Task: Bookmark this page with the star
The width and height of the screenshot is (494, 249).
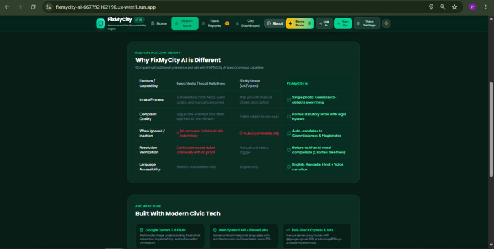Action: pyautogui.click(x=454, y=7)
